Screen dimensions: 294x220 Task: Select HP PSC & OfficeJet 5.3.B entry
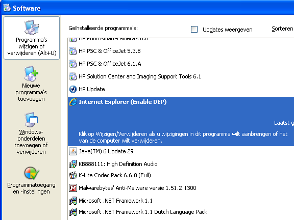point(110,51)
